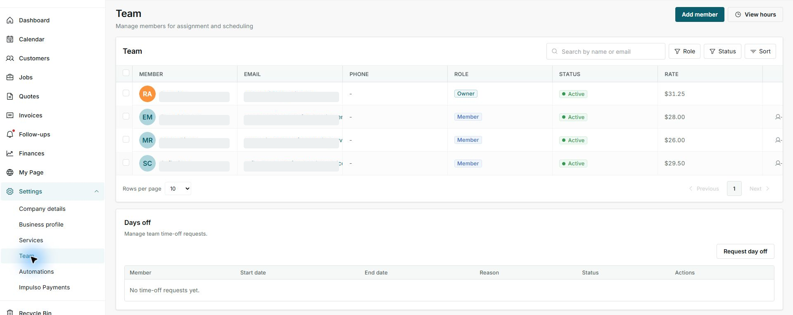Viewport: 793px width, 315px height.
Task: Click user action icon in SC row
Action: [x=778, y=163]
